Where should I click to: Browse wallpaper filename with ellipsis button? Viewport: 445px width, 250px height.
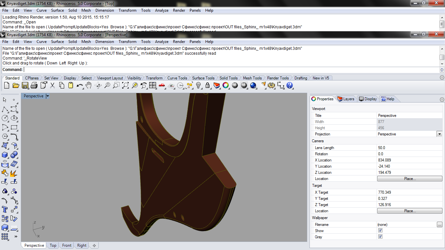[x=439, y=225]
